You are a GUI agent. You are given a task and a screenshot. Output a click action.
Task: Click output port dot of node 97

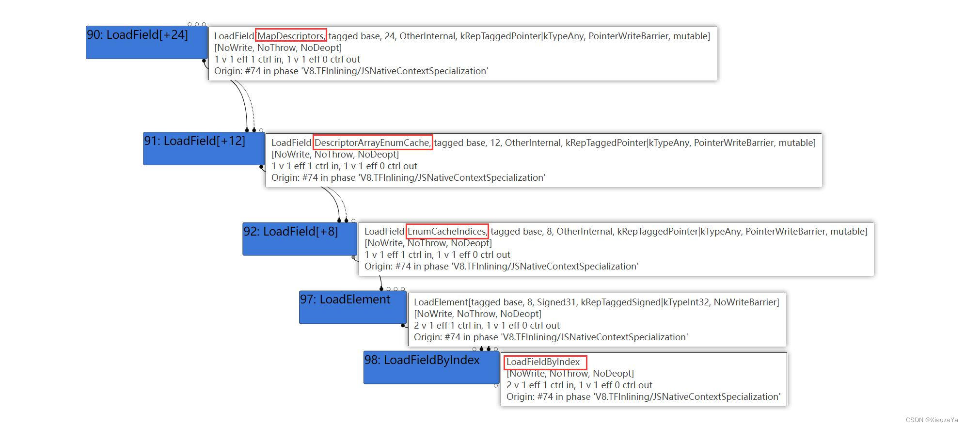pyautogui.click(x=403, y=326)
